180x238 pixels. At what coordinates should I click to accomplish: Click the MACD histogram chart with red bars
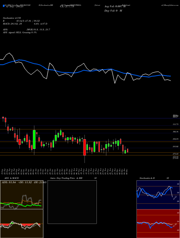pos(22,224)
